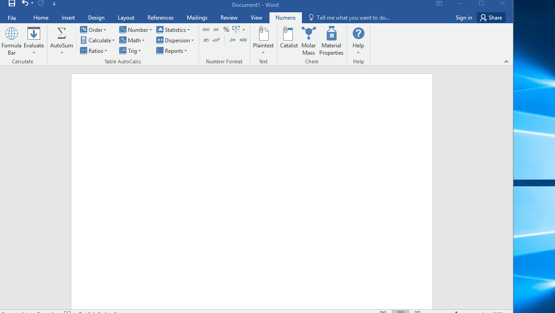555x313 pixels.
Task: Expand the Number menu
Action: [x=136, y=30]
